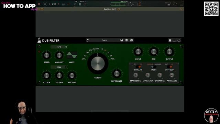Toggle the LFO enable LED
This screenshot has width=220, height=124.
66,47
